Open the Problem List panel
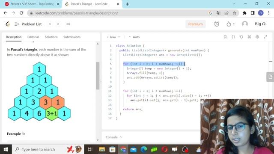Viewport: 274px width, 154px height. click(x=28, y=24)
